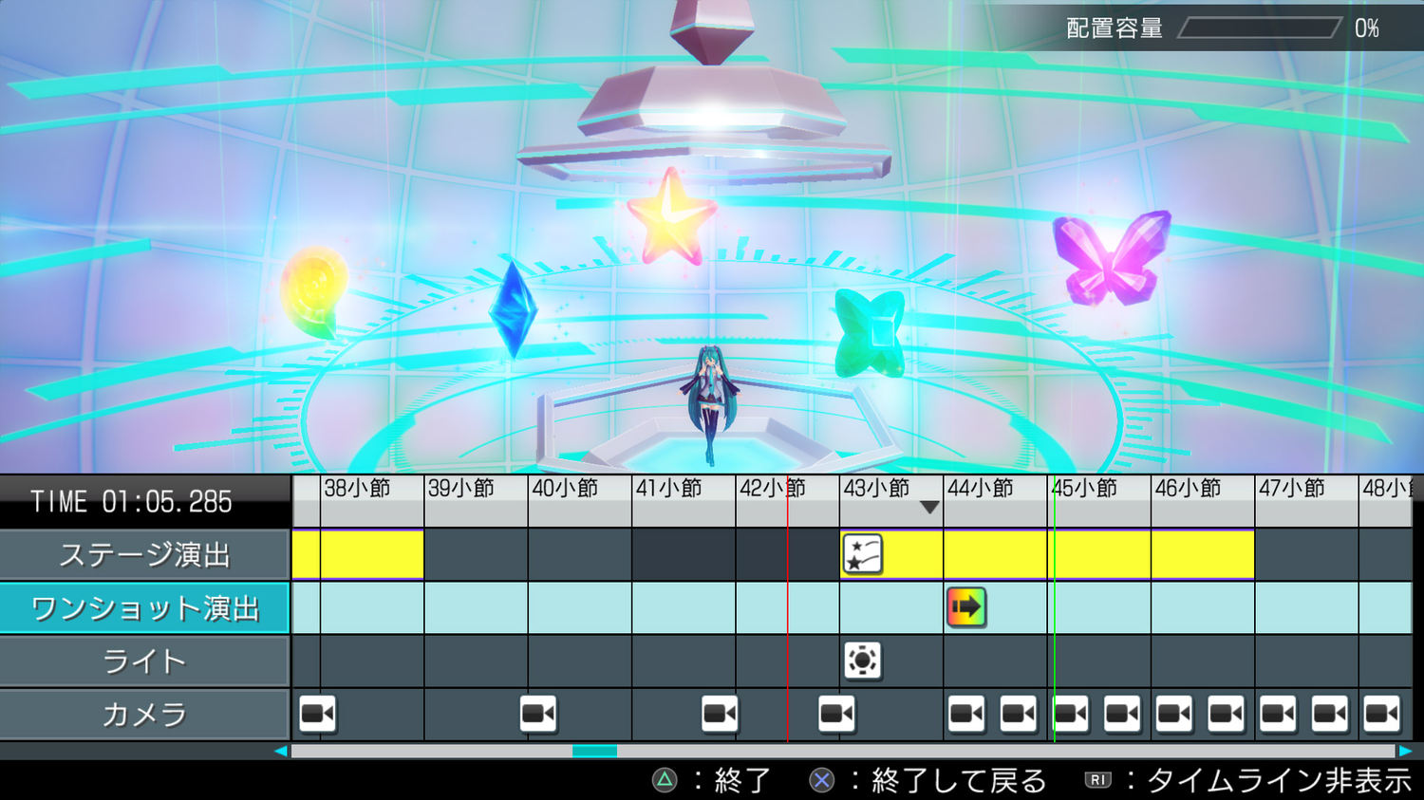This screenshot has width=1424, height=800.
Task: Select the ライト track label
Action: pos(144,661)
